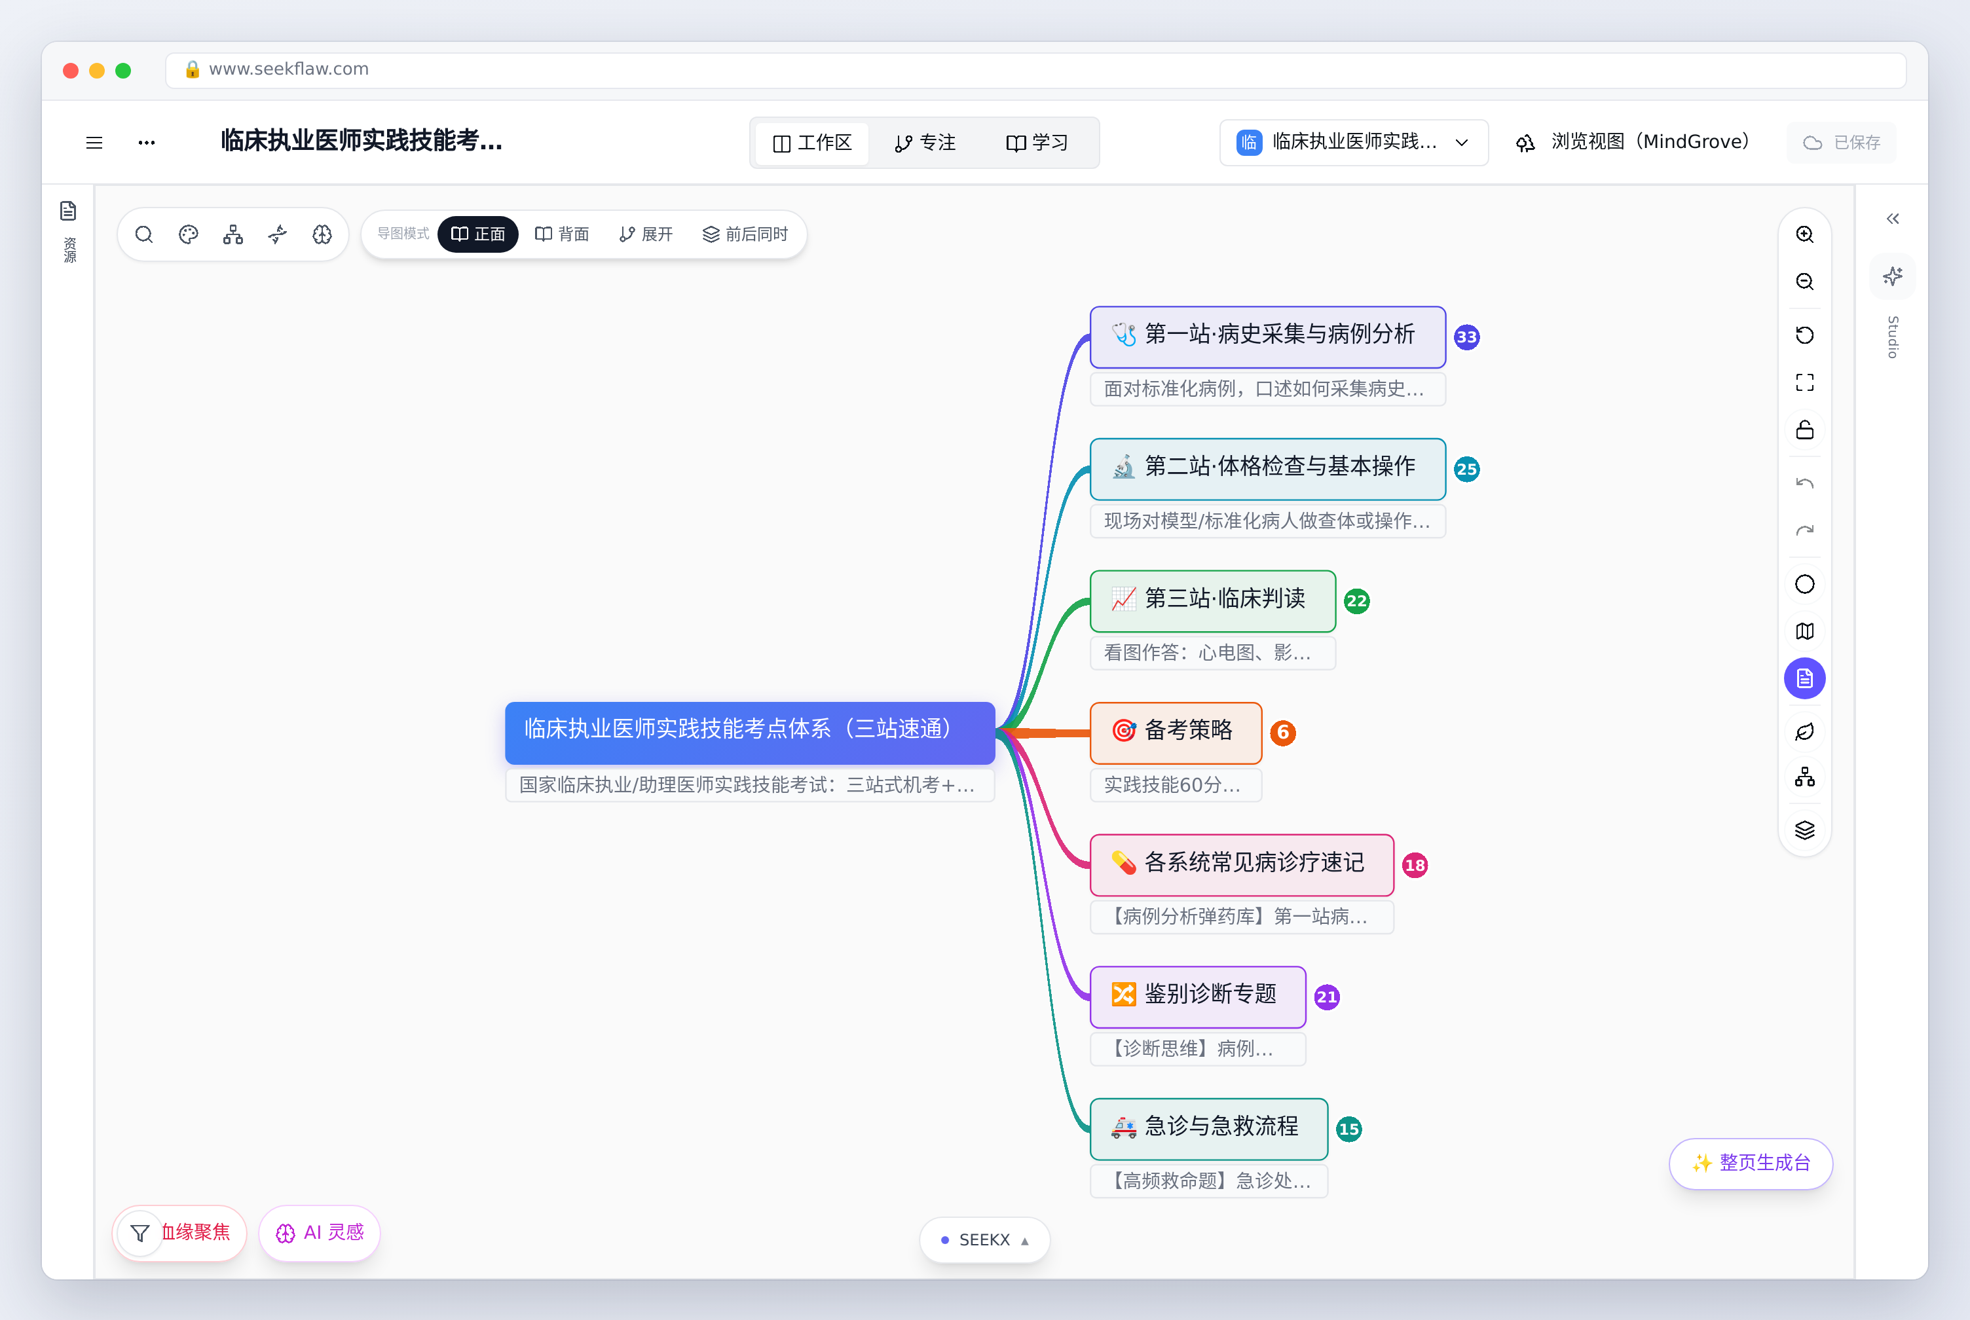The height and width of the screenshot is (1320, 1970).
Task: Select the 背面 map mode
Action: point(561,234)
